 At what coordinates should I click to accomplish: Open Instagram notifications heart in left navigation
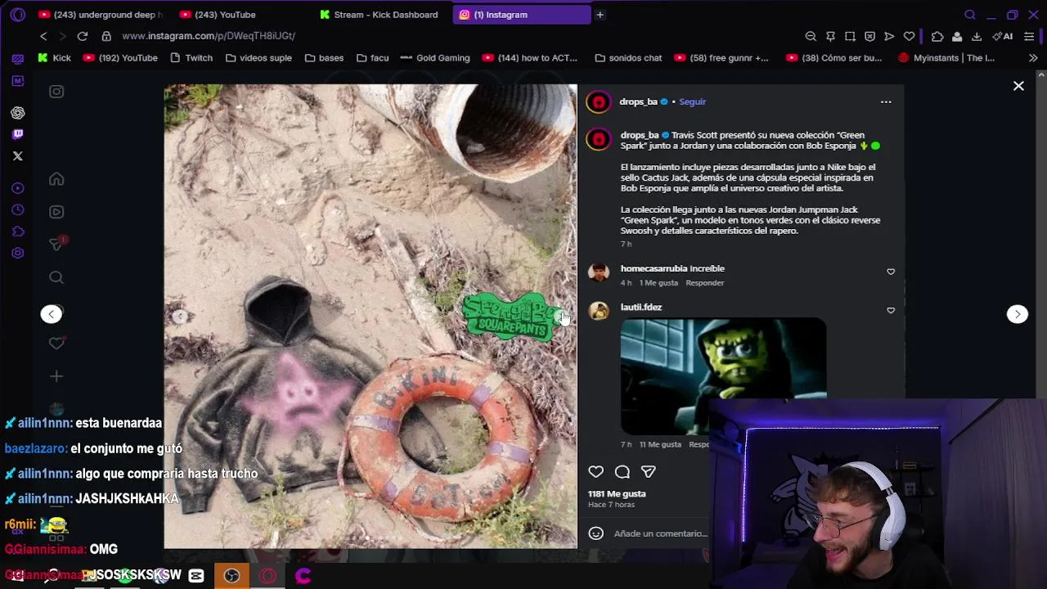[56, 343]
